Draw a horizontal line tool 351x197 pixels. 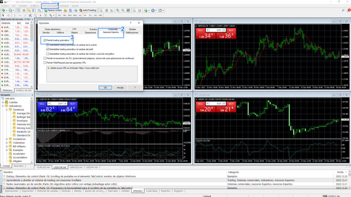click(20, 15)
